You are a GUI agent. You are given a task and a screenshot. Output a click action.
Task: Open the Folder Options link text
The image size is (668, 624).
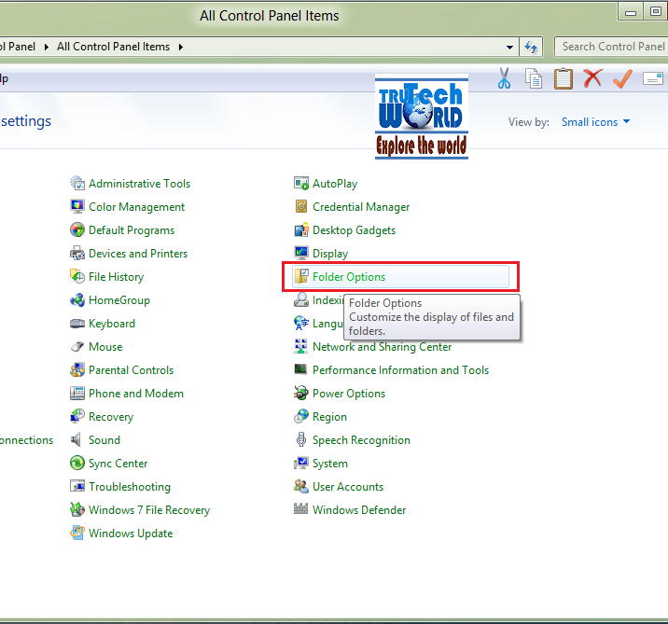[x=349, y=277]
